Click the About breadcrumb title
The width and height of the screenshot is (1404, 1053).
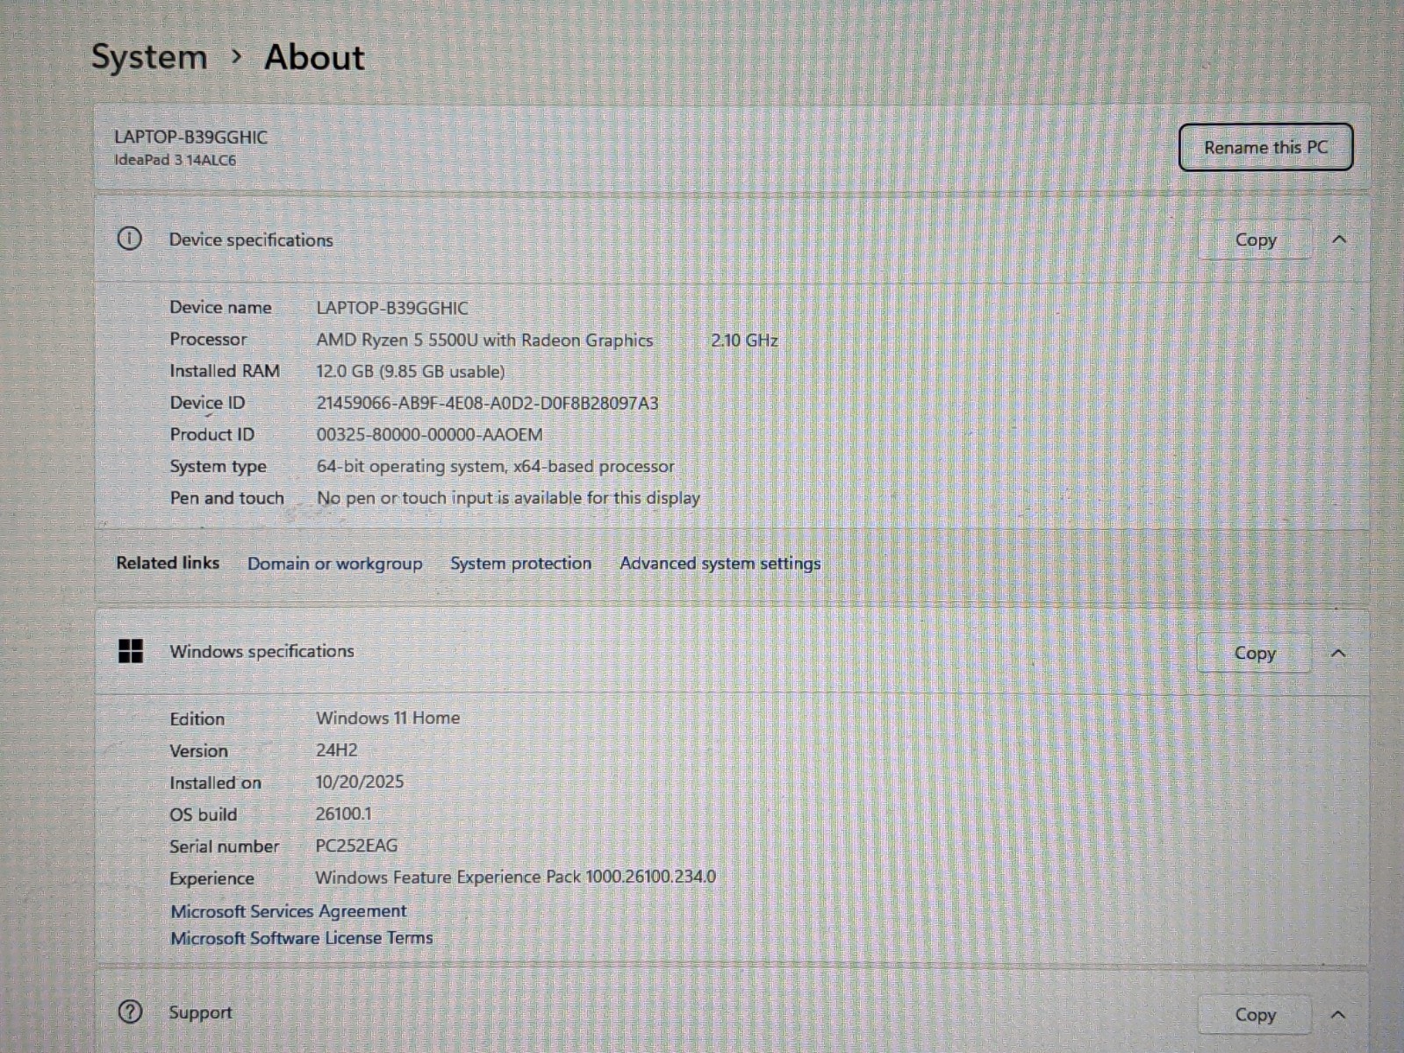coord(314,57)
